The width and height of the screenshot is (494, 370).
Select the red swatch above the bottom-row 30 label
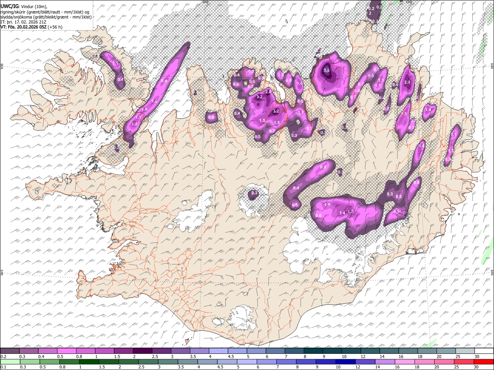(x=484, y=362)
